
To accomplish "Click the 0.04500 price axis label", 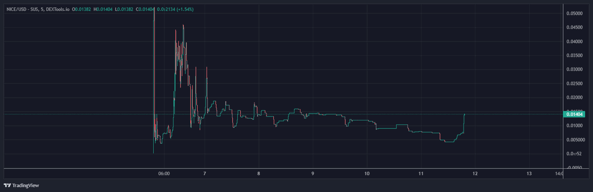I will coord(575,28).
